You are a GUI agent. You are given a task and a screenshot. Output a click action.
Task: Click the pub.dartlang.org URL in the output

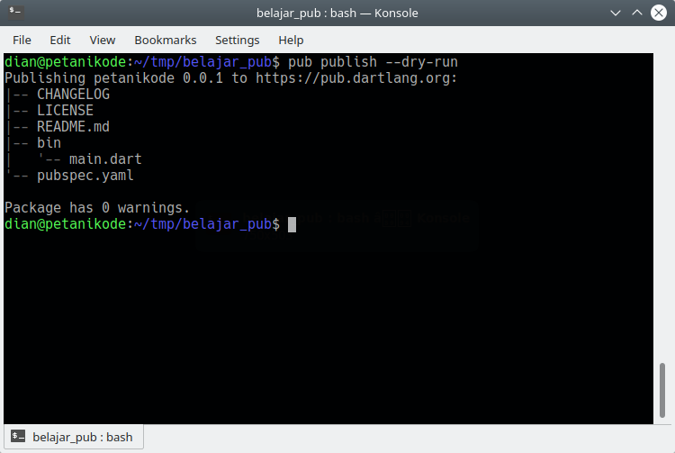click(356, 78)
